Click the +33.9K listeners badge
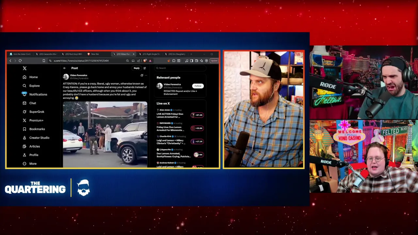Image resolution: width=418 pixels, height=235 pixels. [197, 128]
